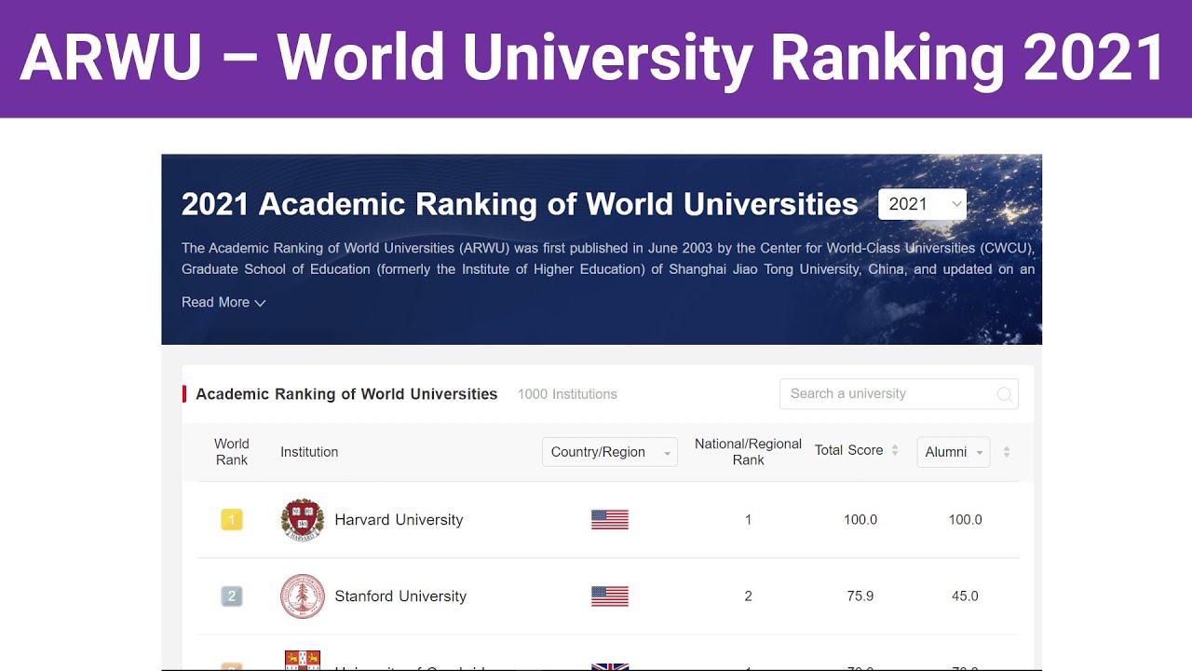Click the Academic Ranking of World Universities heading
The width and height of the screenshot is (1192, 671).
pos(346,394)
